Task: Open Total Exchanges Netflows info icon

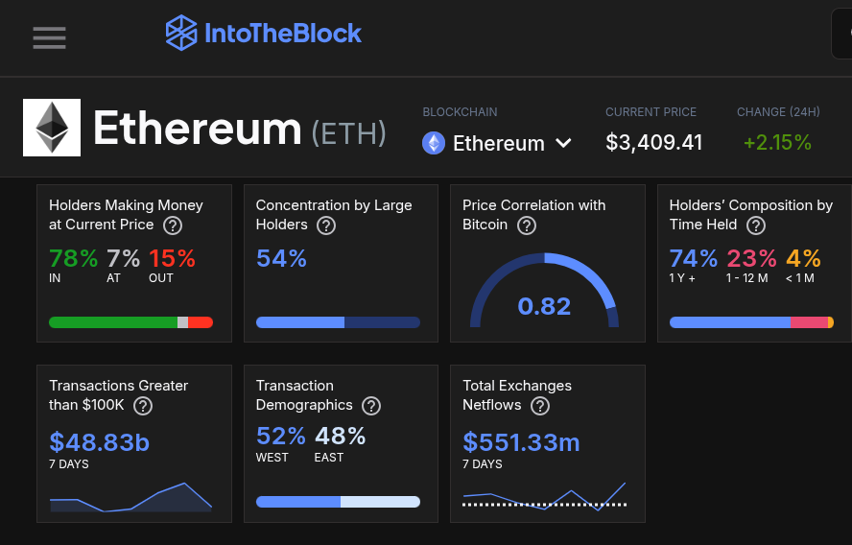Action: pyautogui.click(x=540, y=406)
